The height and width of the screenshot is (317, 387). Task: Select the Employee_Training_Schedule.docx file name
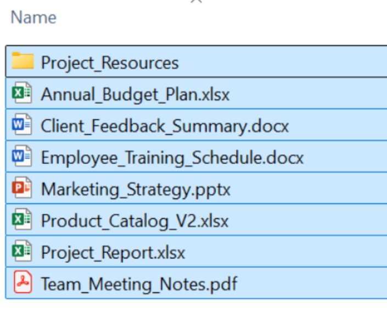pos(172,158)
